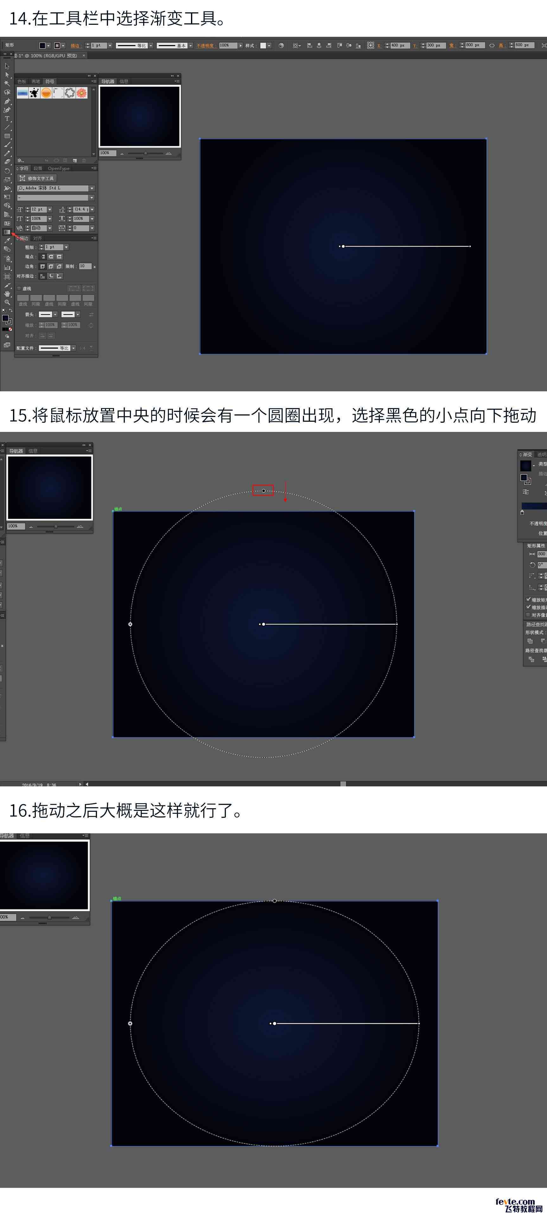Select the Pen tool
The height and width of the screenshot is (1217, 547).
7,101
